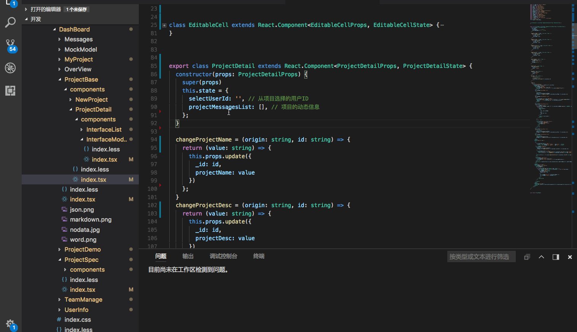Click the image icon beside nodata.jpg
The image size is (577, 332).
(x=65, y=230)
